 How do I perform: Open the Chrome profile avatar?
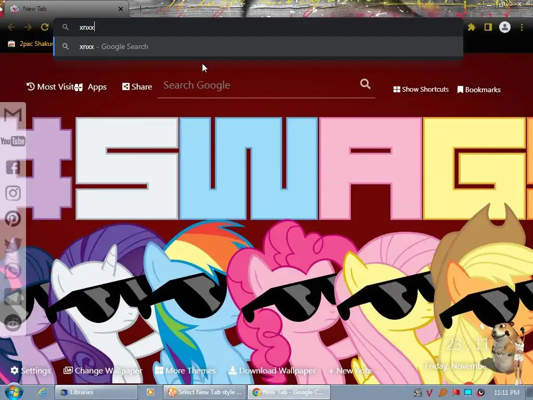point(505,27)
